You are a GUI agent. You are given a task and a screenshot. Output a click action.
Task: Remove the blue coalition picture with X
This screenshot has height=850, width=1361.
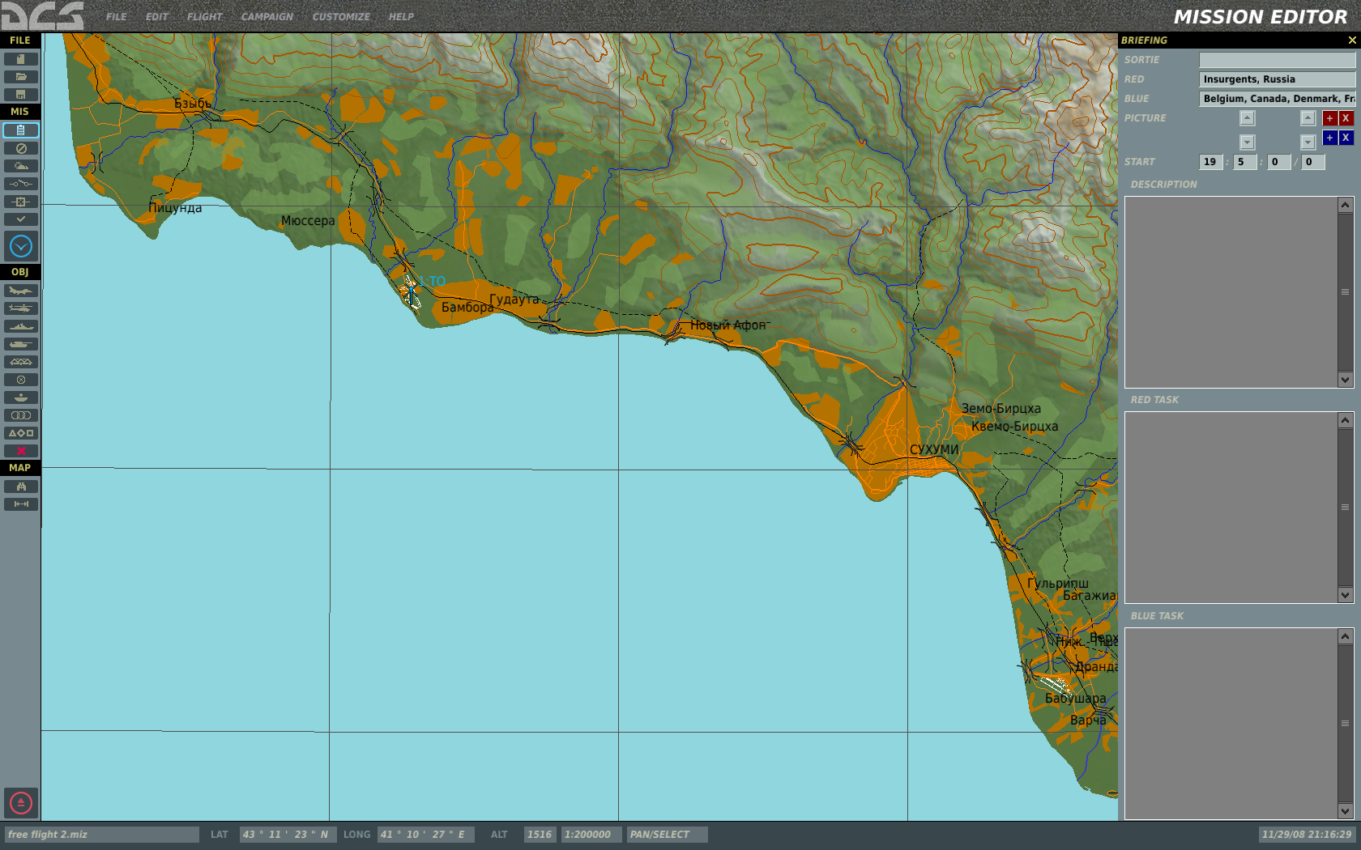click(1346, 138)
